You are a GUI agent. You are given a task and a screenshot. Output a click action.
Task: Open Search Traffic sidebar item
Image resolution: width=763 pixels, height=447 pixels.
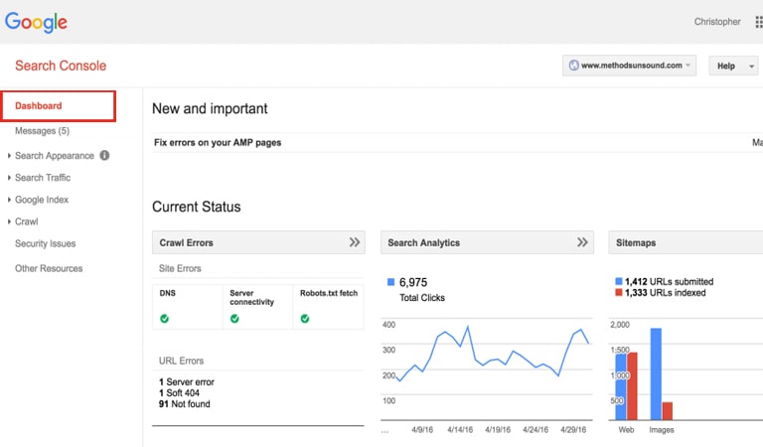(x=43, y=178)
